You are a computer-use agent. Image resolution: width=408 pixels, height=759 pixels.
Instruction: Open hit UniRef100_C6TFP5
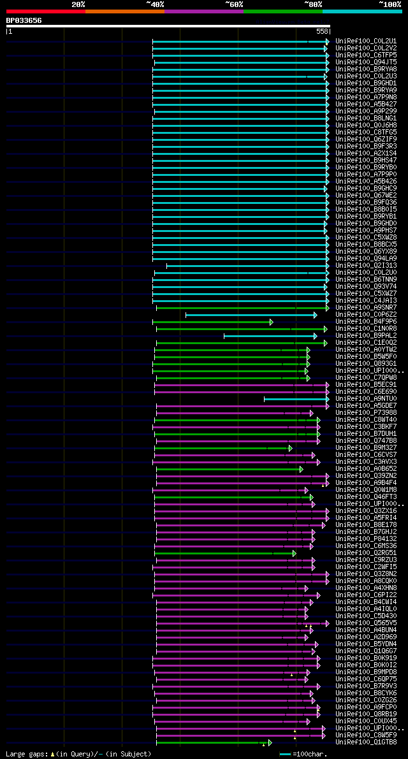[x=366, y=55]
